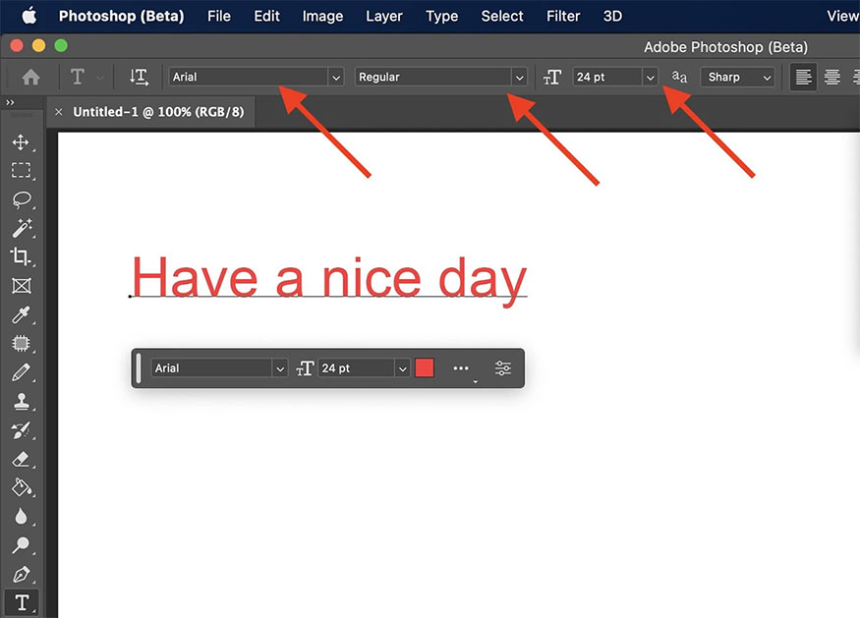Click the 24 pt font size field in floating bar
The image size is (860, 618).
tap(356, 368)
